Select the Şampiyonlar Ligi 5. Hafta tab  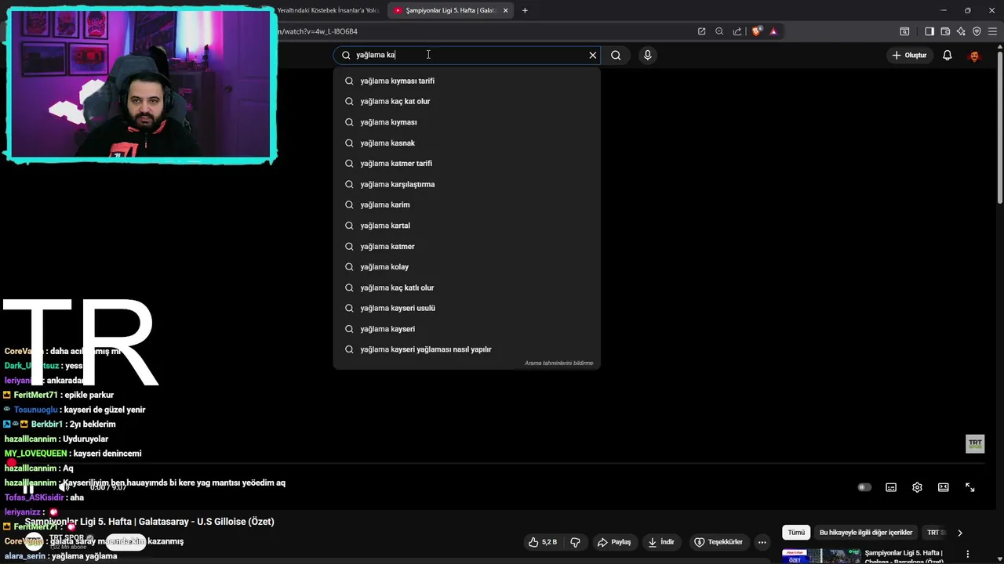coord(449,10)
